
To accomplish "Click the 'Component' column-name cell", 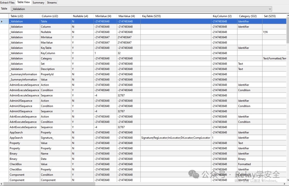I will [x=55, y=180].
